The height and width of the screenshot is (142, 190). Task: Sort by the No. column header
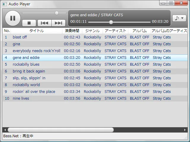point(7,31)
